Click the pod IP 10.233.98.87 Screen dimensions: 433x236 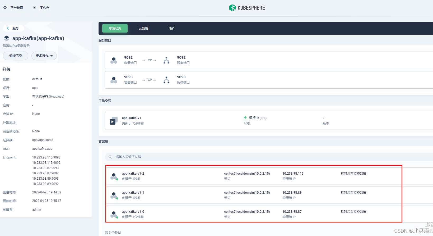tap(292, 212)
